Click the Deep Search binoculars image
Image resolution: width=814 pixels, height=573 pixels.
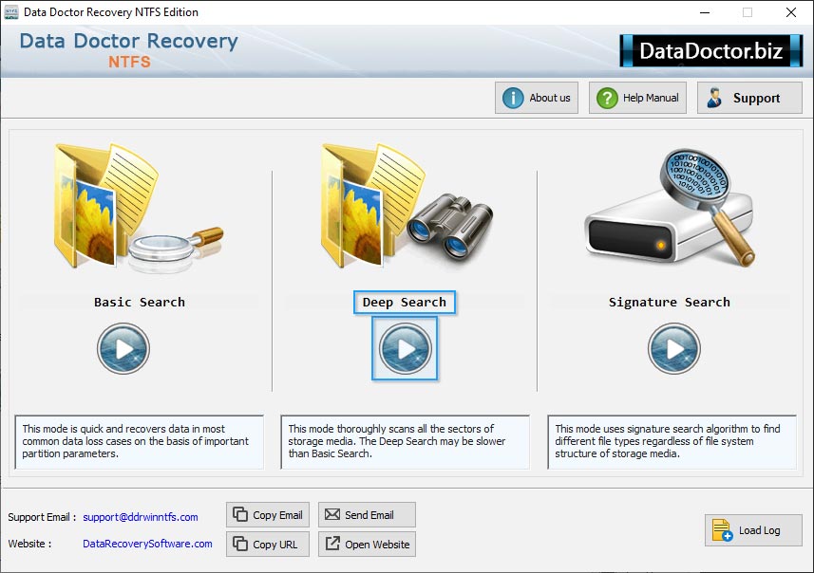[407, 205]
